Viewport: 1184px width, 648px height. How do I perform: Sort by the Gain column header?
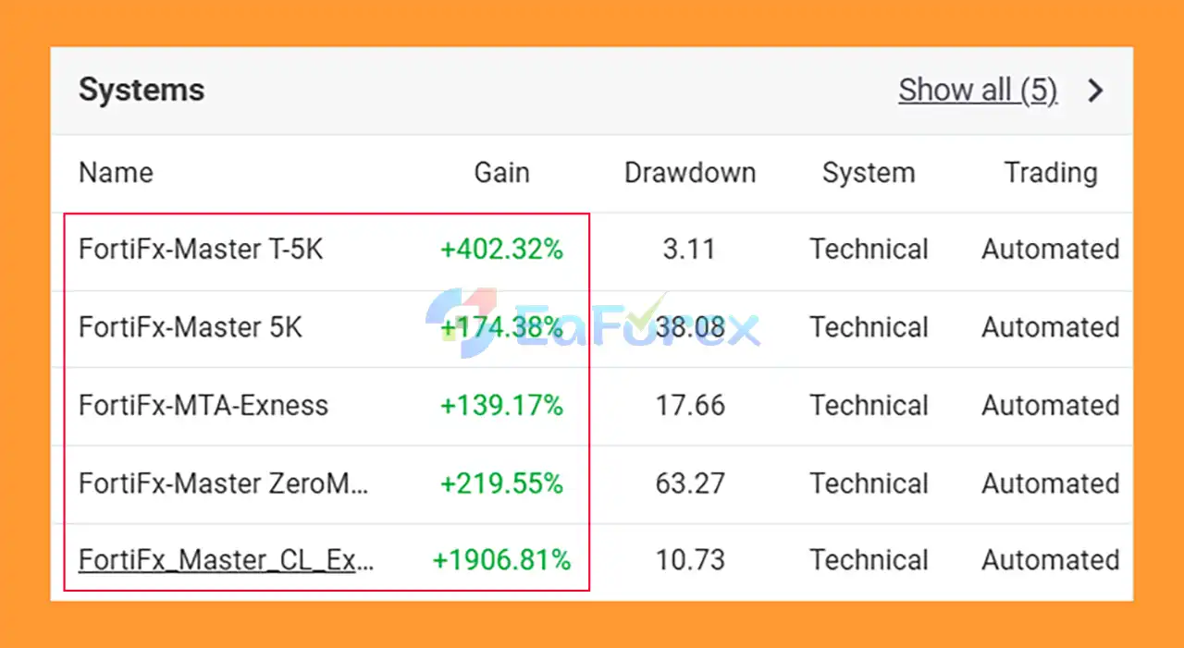(x=501, y=173)
